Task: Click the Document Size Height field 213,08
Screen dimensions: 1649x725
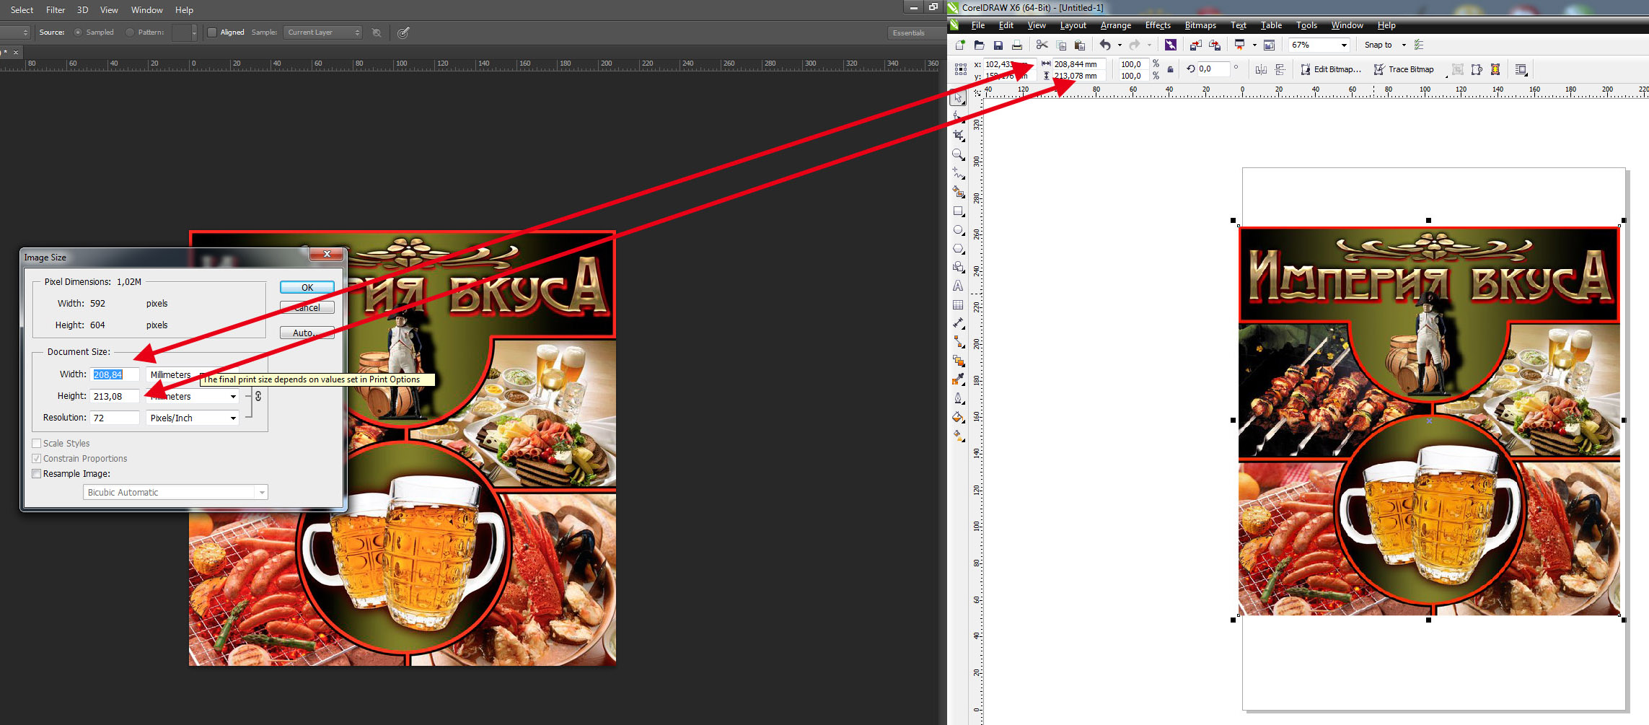Action: point(115,396)
